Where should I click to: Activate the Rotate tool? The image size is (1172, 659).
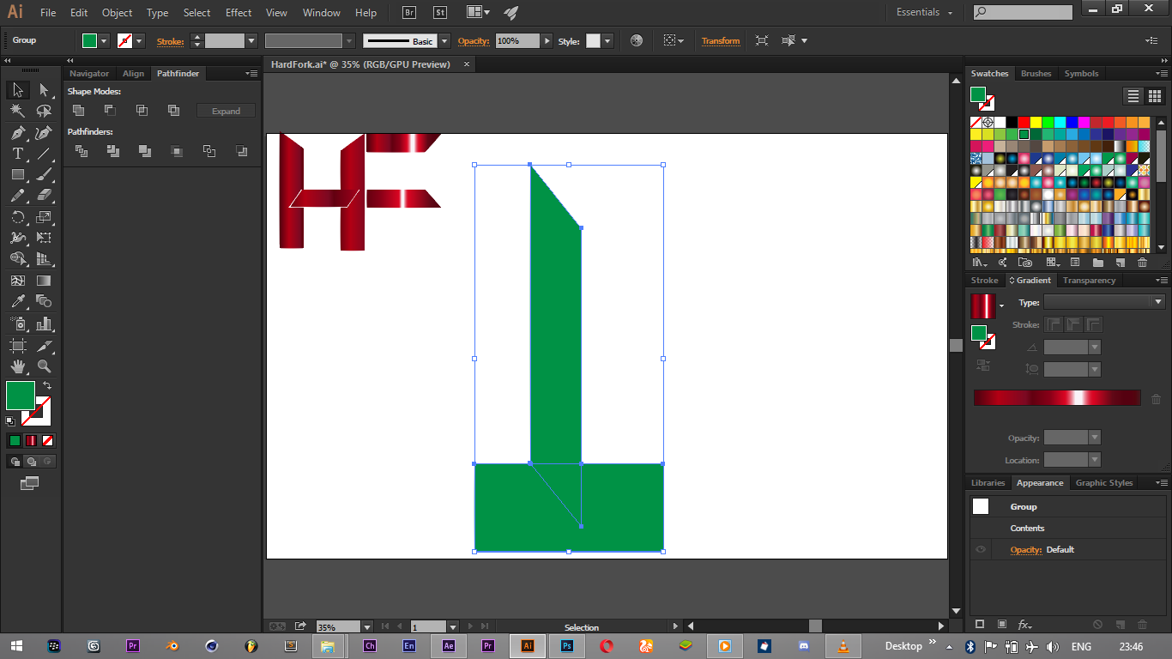coord(17,217)
